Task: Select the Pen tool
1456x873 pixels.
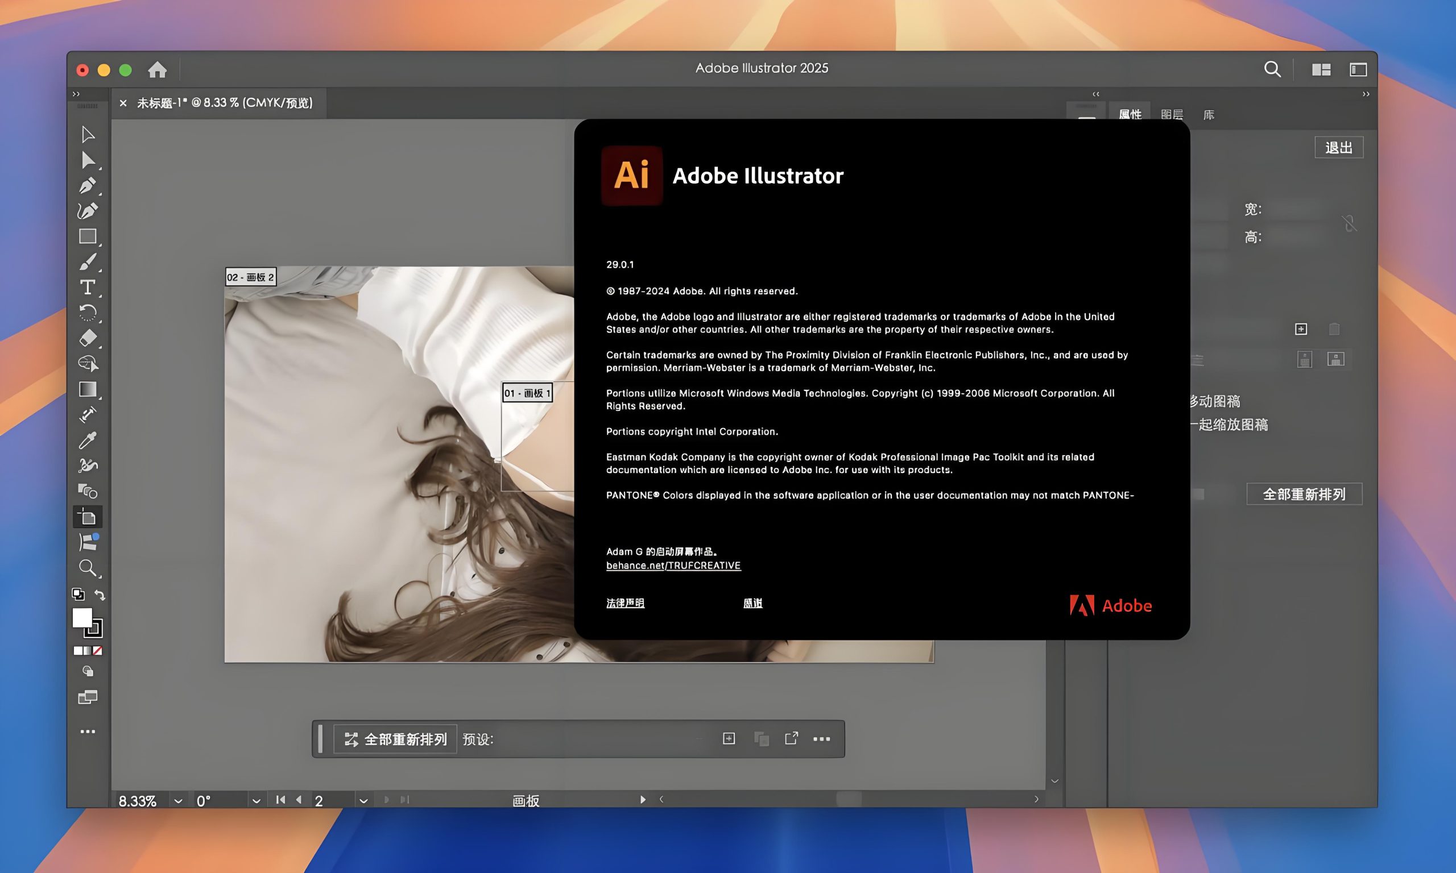Action: click(88, 186)
